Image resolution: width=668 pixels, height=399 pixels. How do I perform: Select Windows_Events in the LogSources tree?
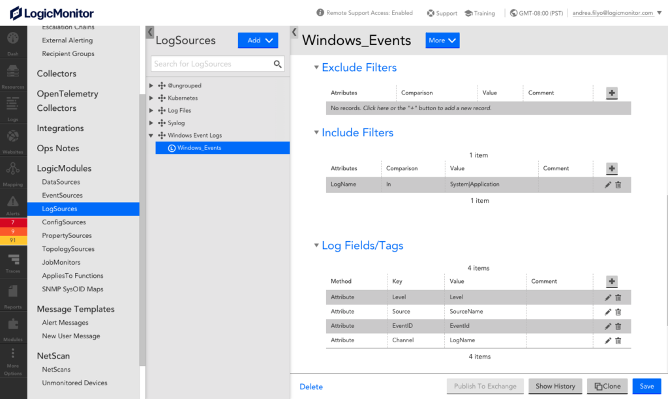(x=222, y=148)
